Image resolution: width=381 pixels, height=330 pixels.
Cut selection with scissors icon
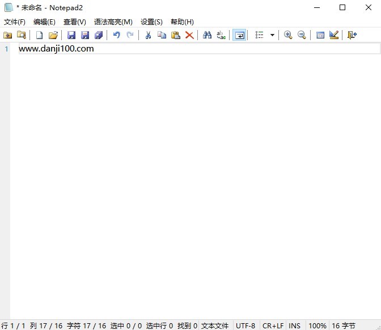coord(148,35)
